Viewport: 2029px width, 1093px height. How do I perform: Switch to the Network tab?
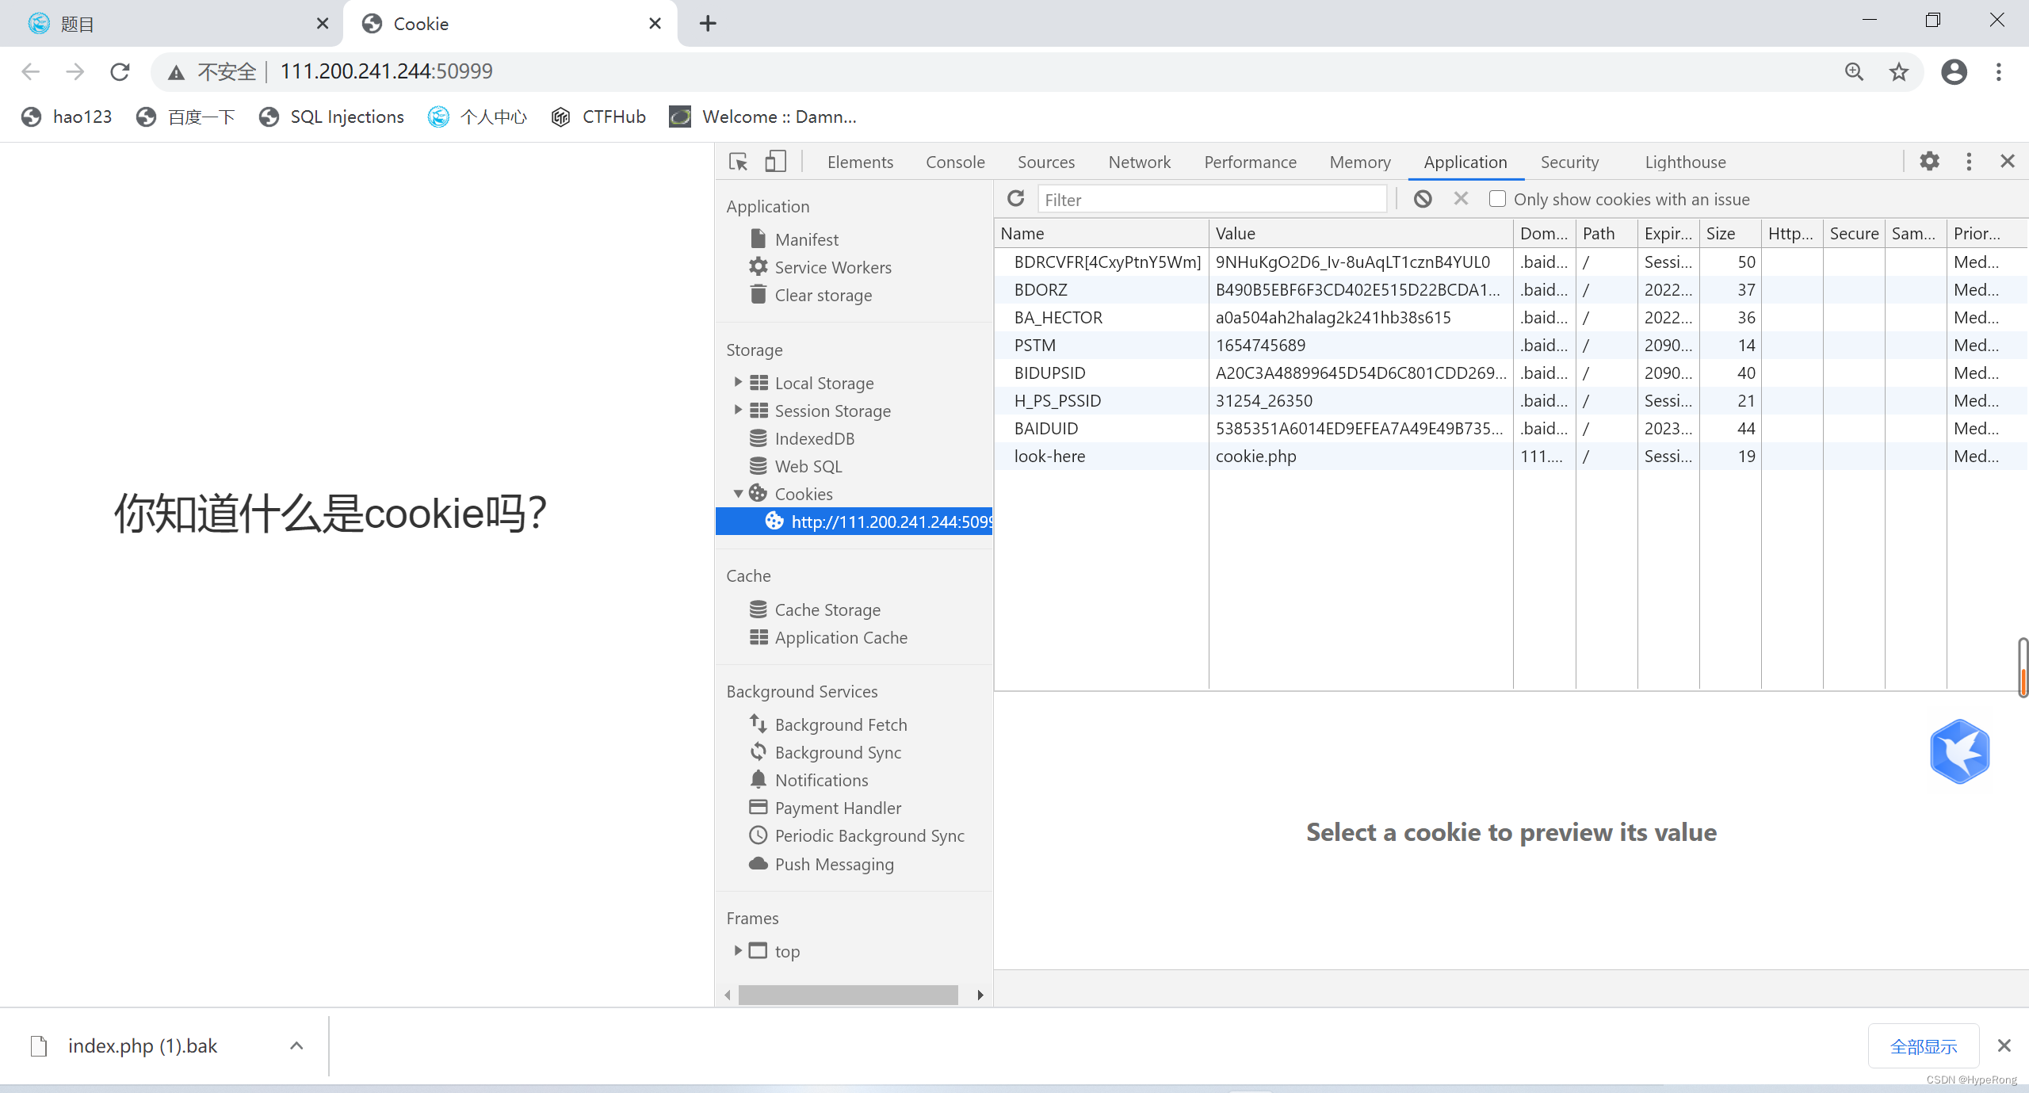pyautogui.click(x=1139, y=162)
